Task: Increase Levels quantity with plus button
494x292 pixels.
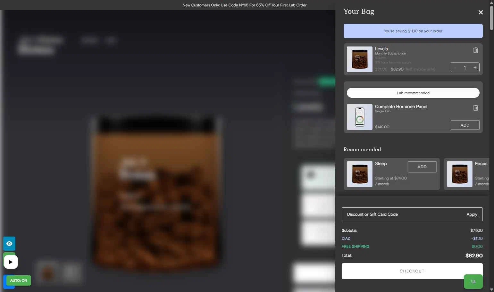Action: coord(475,68)
